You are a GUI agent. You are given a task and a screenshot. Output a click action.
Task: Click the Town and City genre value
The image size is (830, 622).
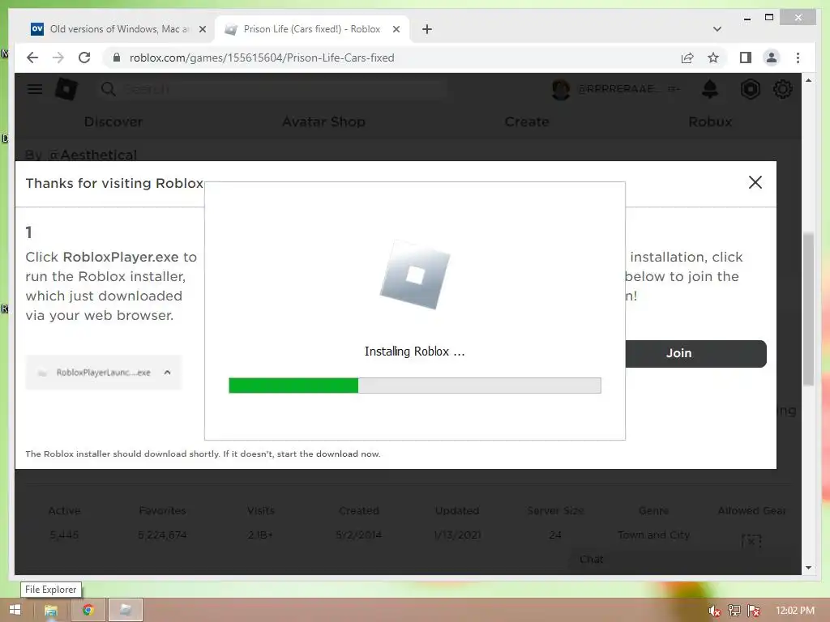(654, 535)
